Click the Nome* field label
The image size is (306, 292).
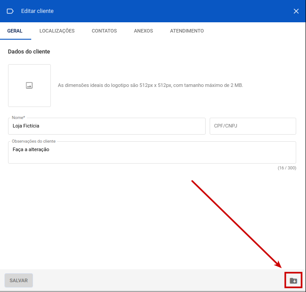point(18,118)
